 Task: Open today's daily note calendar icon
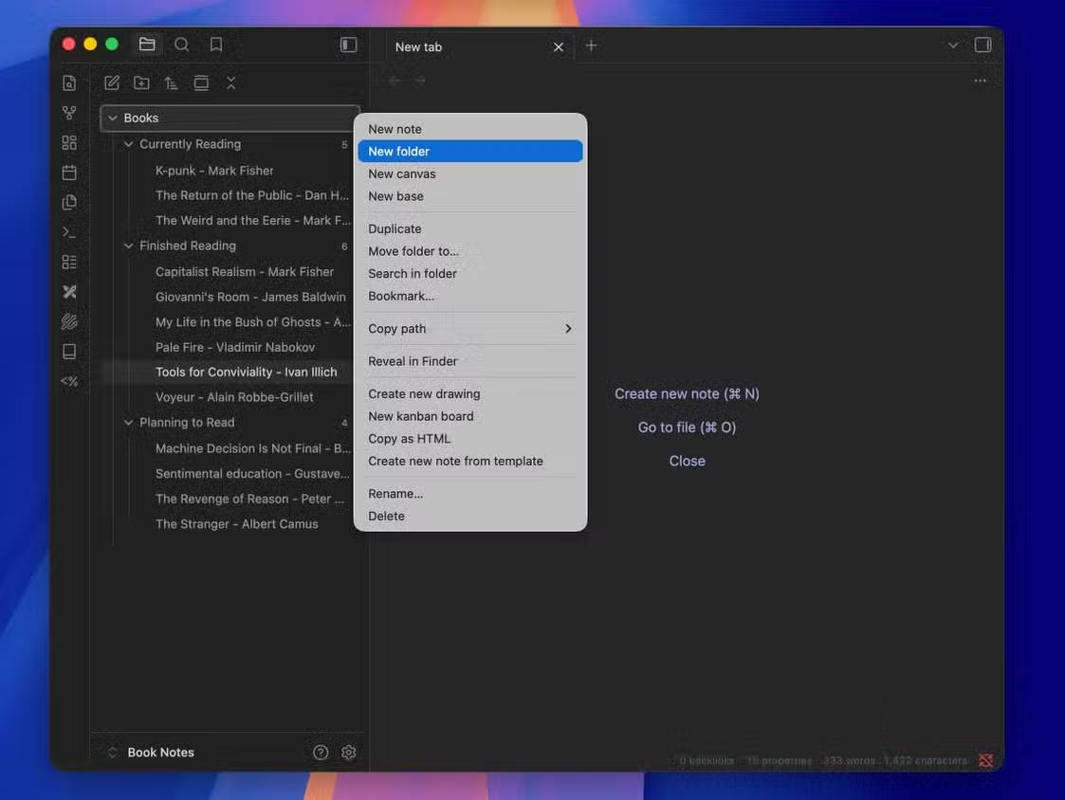coord(69,173)
